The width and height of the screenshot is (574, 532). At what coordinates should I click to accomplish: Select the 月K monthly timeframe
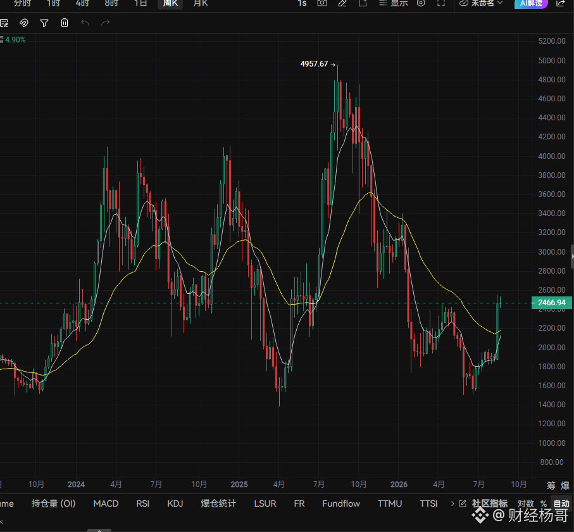click(201, 3)
